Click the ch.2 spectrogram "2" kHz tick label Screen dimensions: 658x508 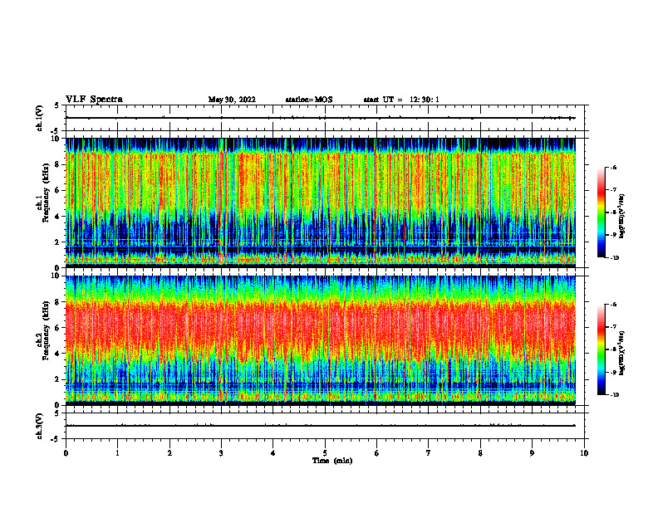click(x=58, y=379)
